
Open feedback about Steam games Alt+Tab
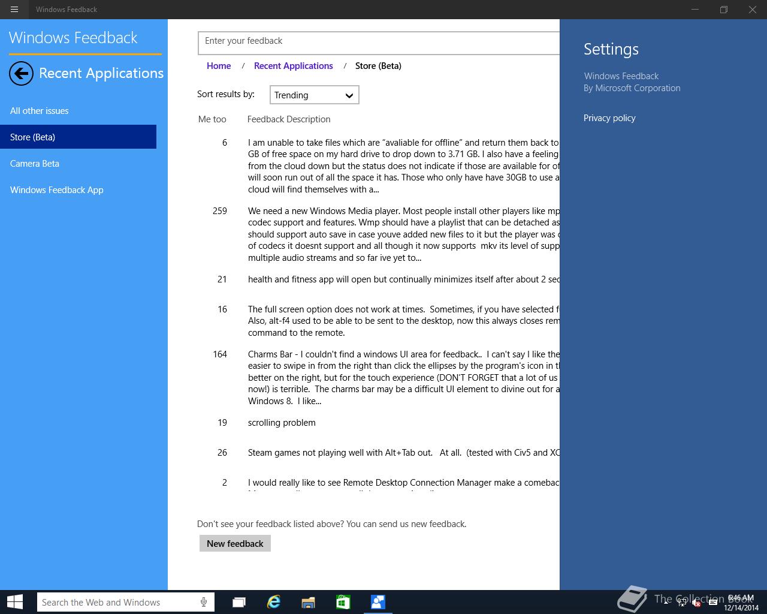tap(404, 453)
